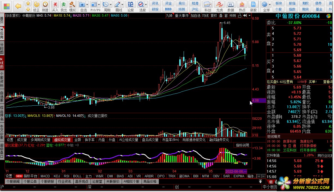Click the scroll-to-top arrow above news tabs
The width and height of the screenshot is (334, 192).
(x=260, y=181)
